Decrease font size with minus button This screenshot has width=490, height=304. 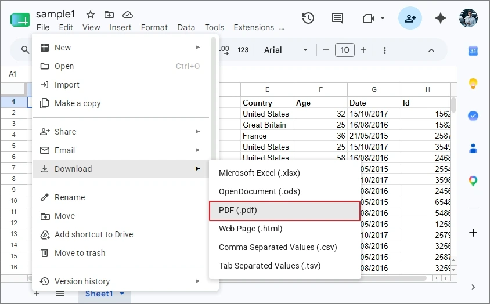pyautogui.click(x=326, y=50)
